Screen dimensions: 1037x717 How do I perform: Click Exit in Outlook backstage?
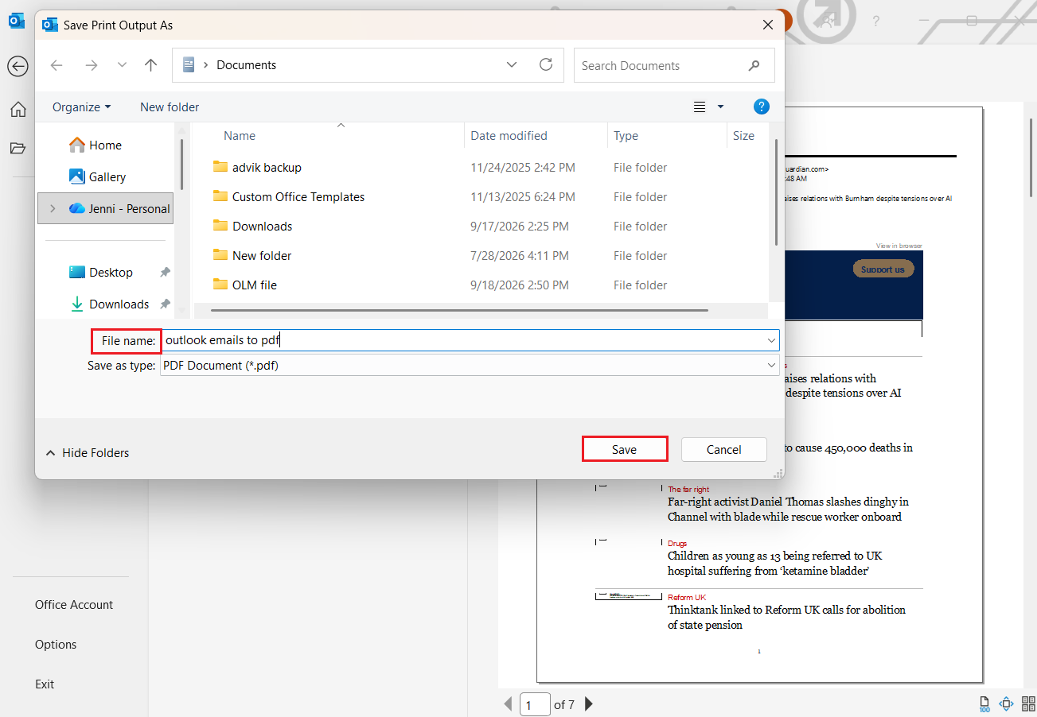[x=45, y=684]
